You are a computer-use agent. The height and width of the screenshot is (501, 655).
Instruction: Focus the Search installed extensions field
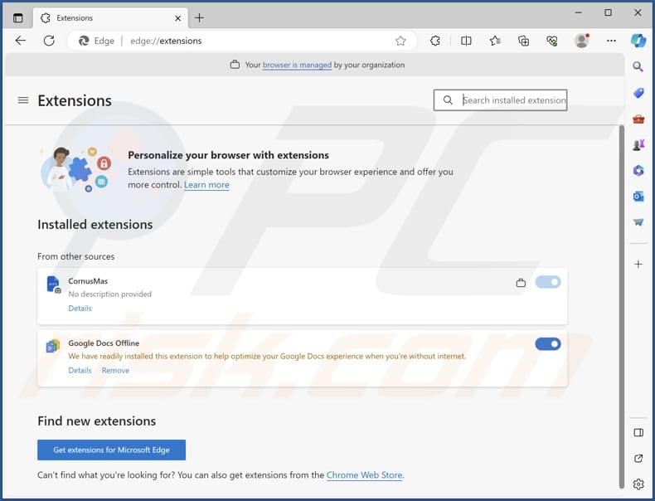[500, 100]
